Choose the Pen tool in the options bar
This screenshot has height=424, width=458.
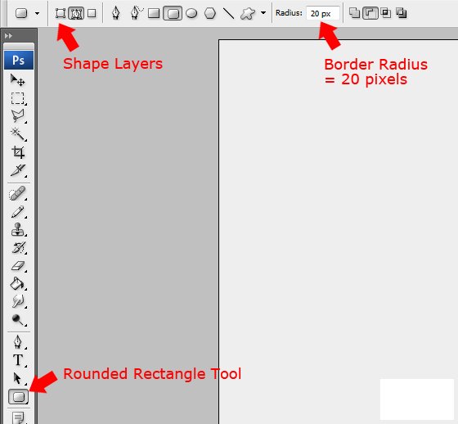116,13
